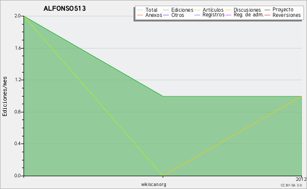Click the 1.2 y-axis value

click(x=18, y=80)
